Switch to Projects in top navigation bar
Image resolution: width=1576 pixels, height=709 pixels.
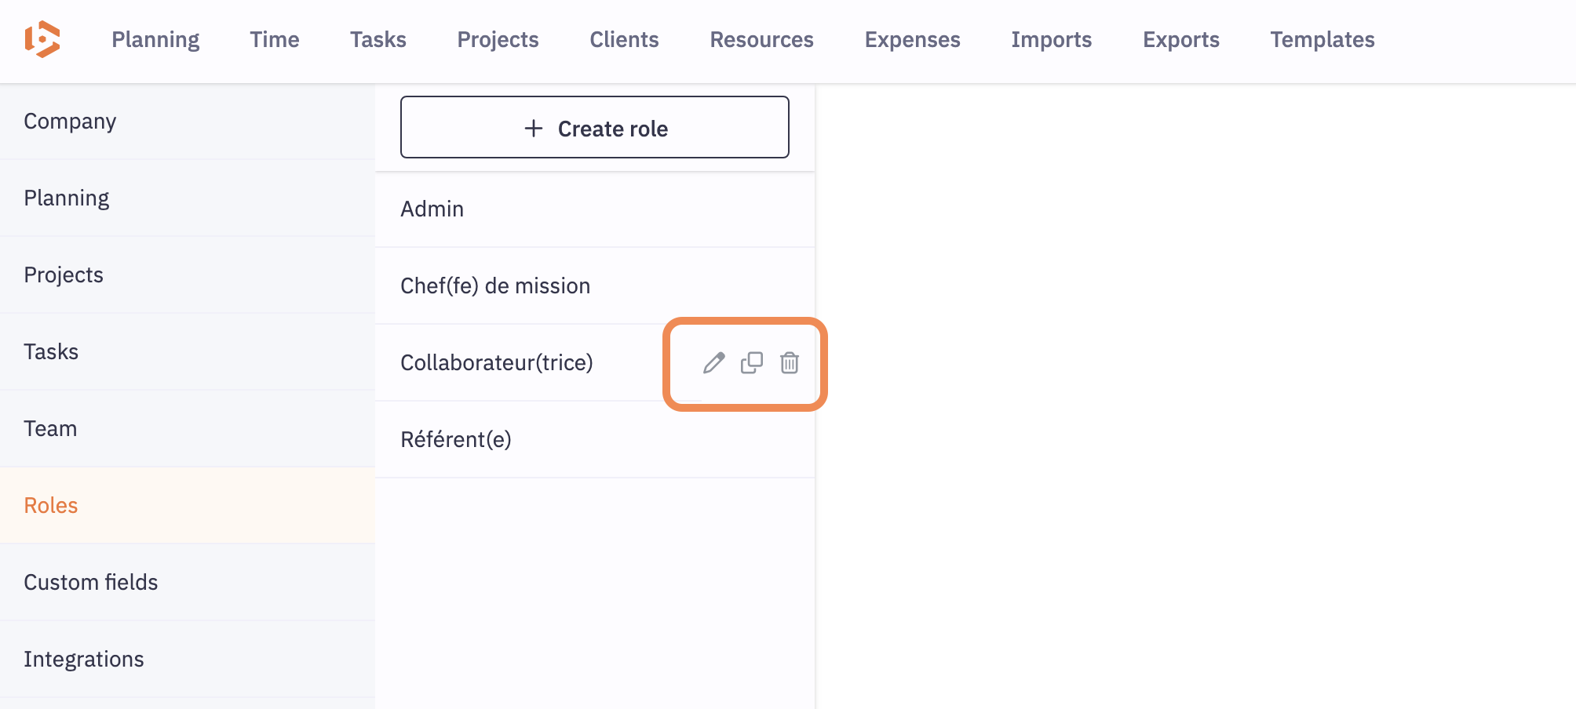(x=498, y=40)
